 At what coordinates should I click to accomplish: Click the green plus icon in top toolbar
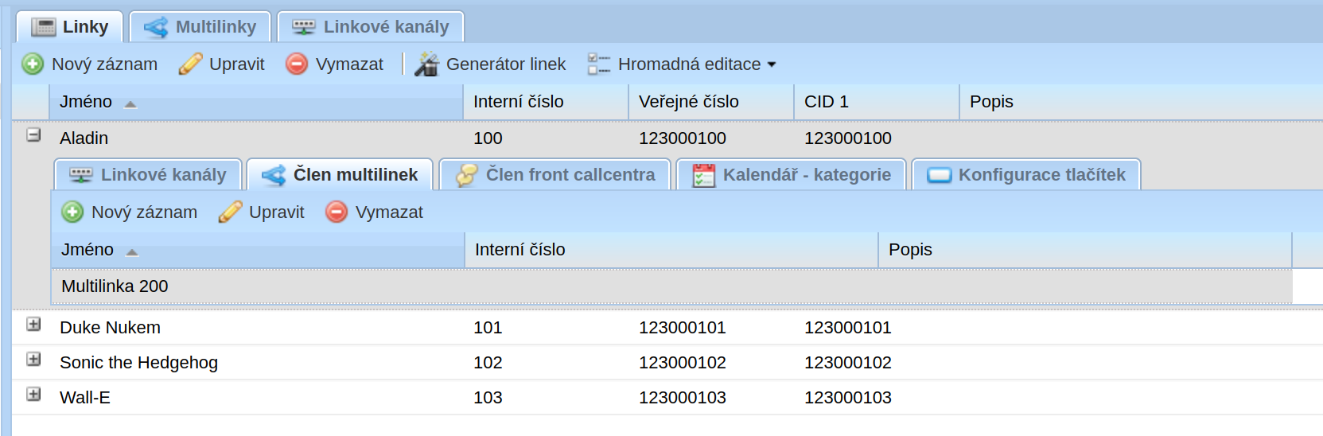click(x=33, y=64)
